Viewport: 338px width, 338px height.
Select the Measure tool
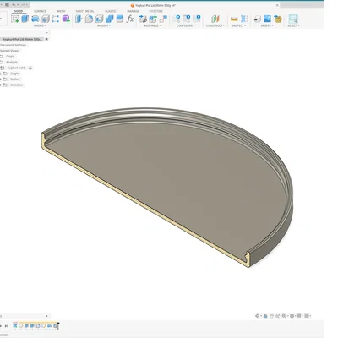click(234, 19)
